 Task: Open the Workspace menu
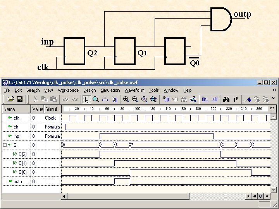tap(68, 90)
